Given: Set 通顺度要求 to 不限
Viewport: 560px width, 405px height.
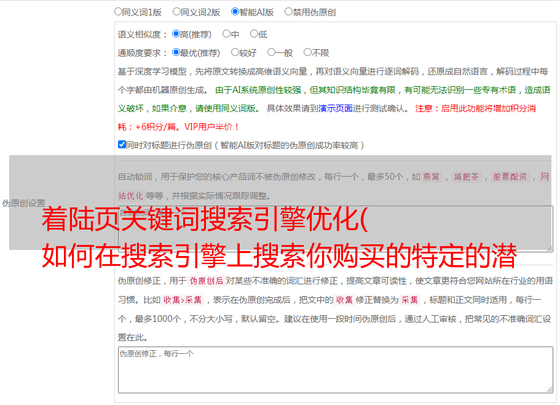Looking at the screenshot, I should 307,52.
